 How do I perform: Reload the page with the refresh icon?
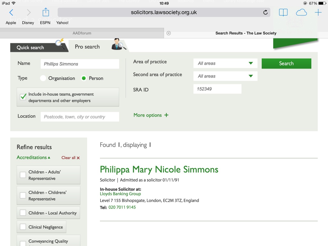coord(265,12)
